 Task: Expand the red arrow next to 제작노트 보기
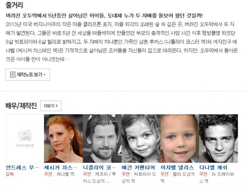coord(44,75)
